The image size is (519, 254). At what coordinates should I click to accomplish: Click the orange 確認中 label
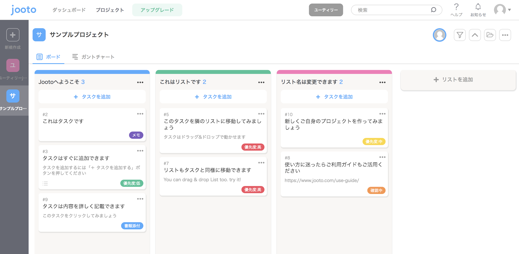pos(376,191)
